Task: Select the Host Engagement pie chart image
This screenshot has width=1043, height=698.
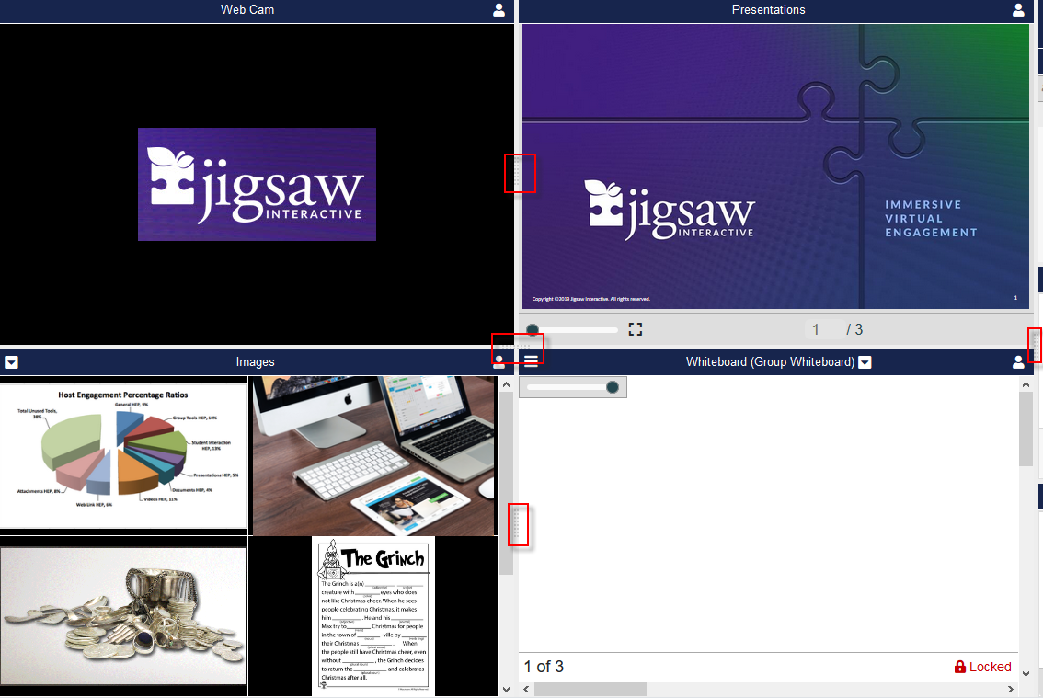Action: pos(124,454)
